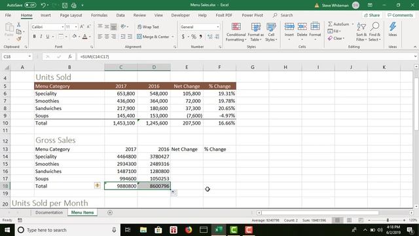
Task: Open Sort & Filter menu
Action: tap(361, 32)
